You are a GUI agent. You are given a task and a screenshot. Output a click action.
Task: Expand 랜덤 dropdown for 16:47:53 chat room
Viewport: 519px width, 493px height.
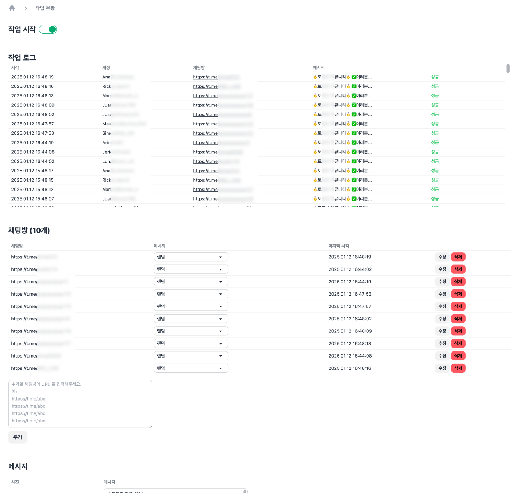pos(191,294)
